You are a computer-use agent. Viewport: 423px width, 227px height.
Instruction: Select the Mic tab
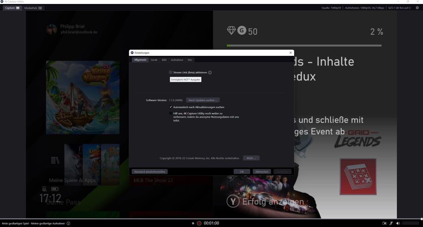[190, 60]
